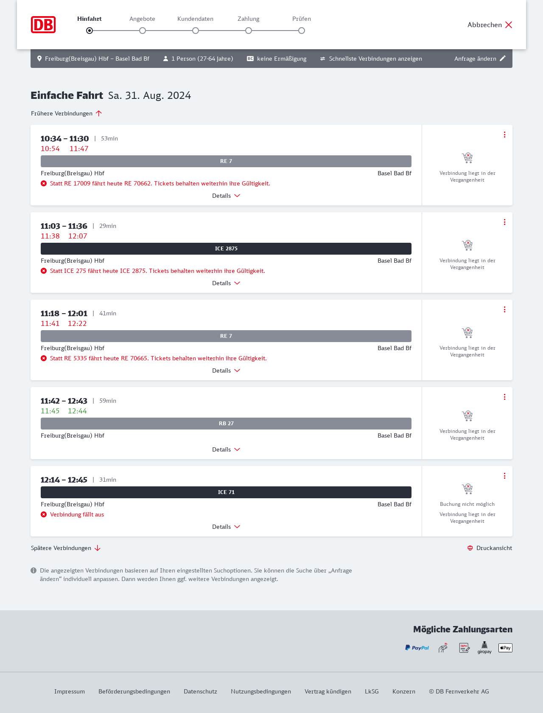The height and width of the screenshot is (713, 543).
Task: Load Spätere Verbindungen
Action: click(66, 548)
